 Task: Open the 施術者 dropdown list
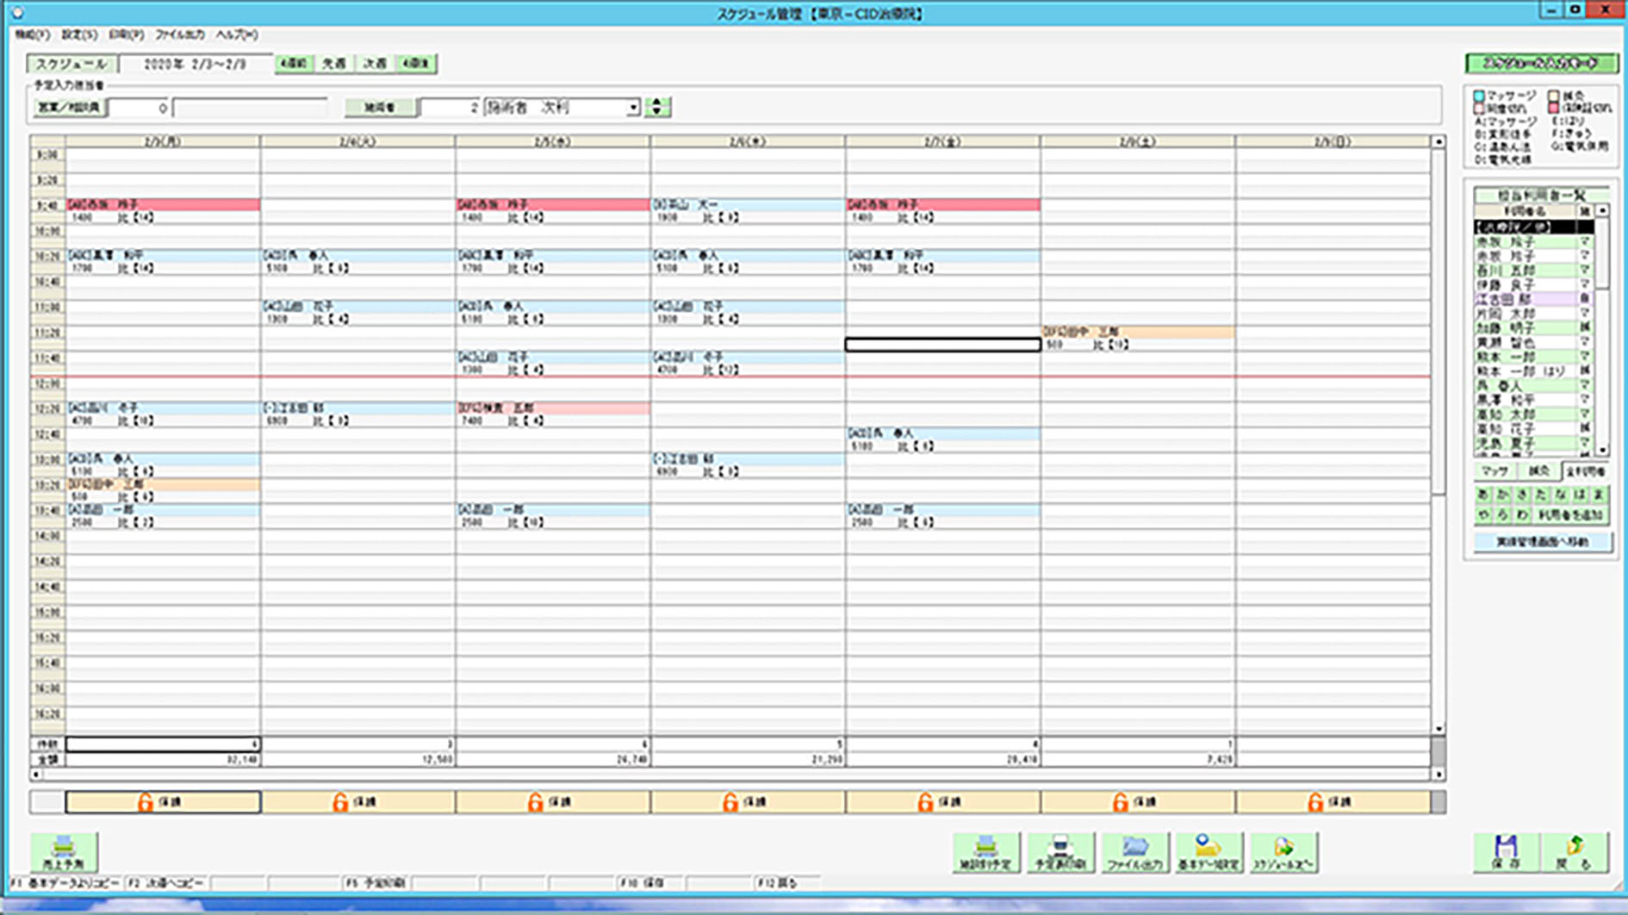(x=633, y=108)
